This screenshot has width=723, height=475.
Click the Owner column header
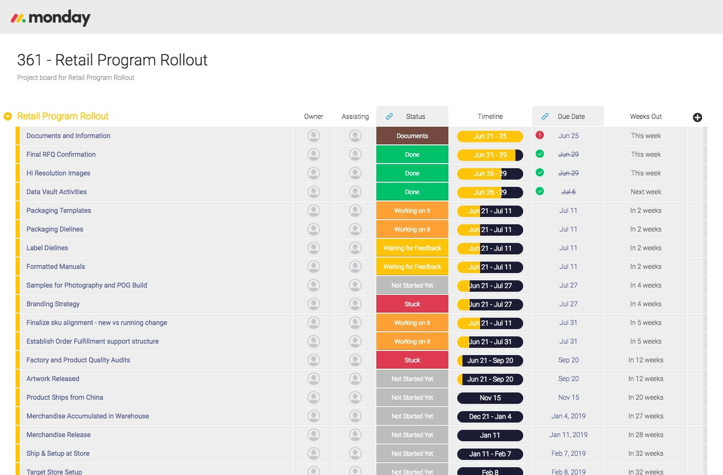click(313, 117)
